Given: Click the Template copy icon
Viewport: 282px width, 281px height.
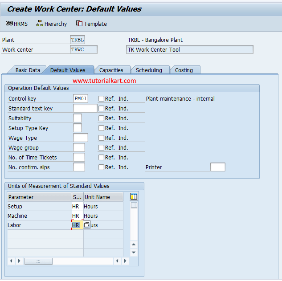Looking at the screenshot, I should coord(79,23).
